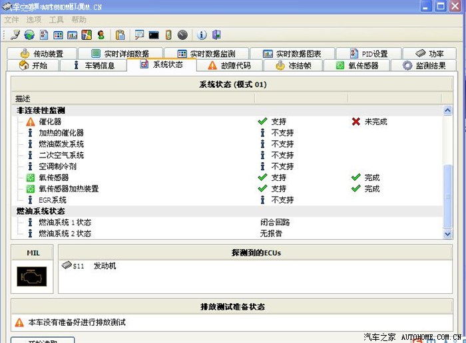
Task: Select the 催化器 row in the list
Action: 50,122
